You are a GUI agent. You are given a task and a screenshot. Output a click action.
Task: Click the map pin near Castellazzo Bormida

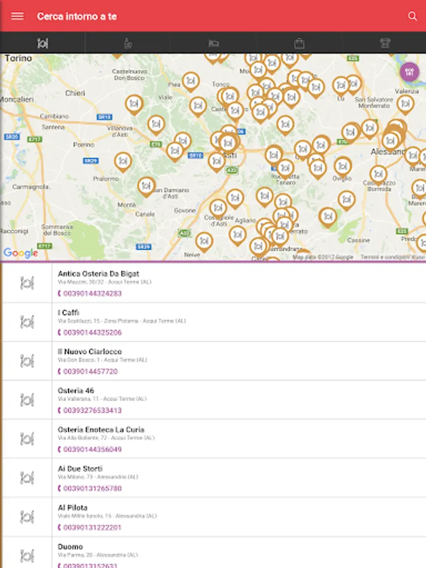pos(378,175)
